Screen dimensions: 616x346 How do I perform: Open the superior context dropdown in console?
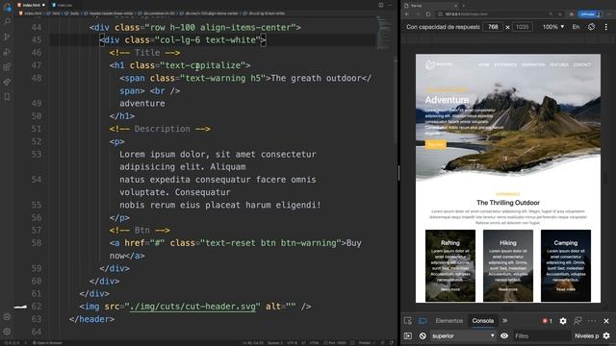coord(463,335)
